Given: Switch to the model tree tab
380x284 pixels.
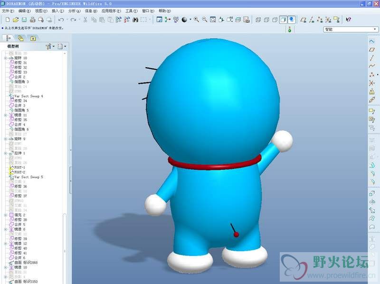Looking at the screenshot, I should tap(8, 38).
